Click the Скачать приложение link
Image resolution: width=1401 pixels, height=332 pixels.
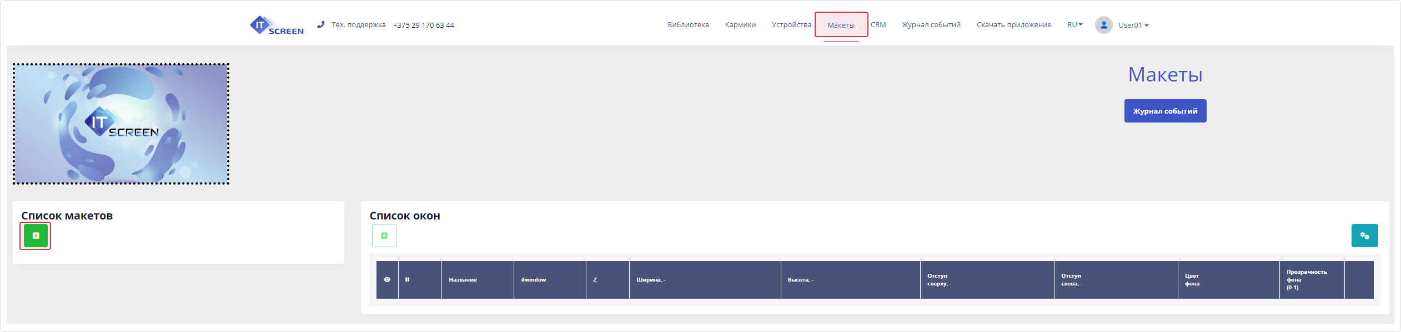[1013, 25]
